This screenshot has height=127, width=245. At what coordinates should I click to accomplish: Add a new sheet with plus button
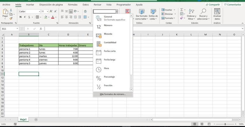[x=36, y=119]
